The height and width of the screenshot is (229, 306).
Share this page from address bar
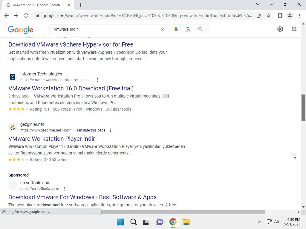[259, 16]
